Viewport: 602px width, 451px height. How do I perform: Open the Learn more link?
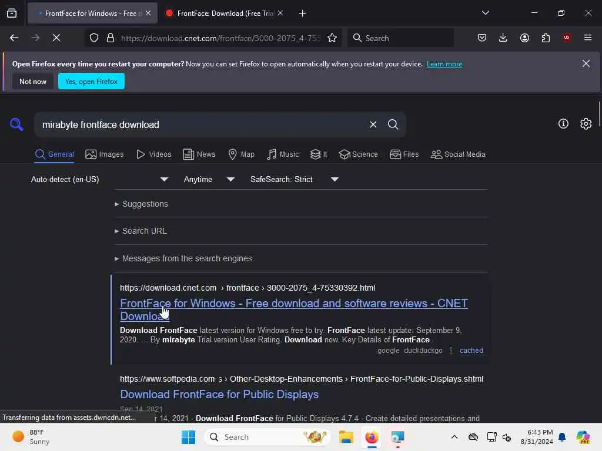444,64
